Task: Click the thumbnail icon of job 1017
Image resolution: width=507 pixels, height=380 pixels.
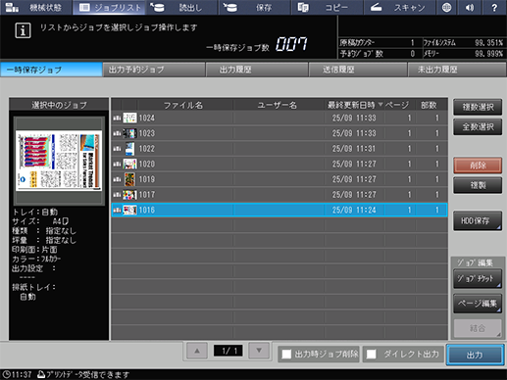Action: point(129,195)
